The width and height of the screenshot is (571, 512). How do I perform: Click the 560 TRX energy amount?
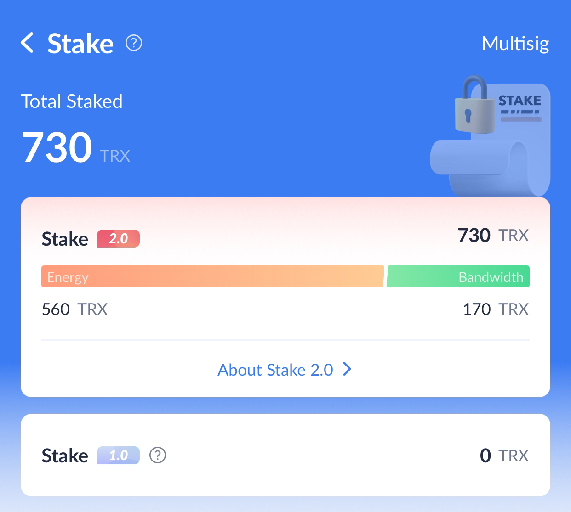74,309
